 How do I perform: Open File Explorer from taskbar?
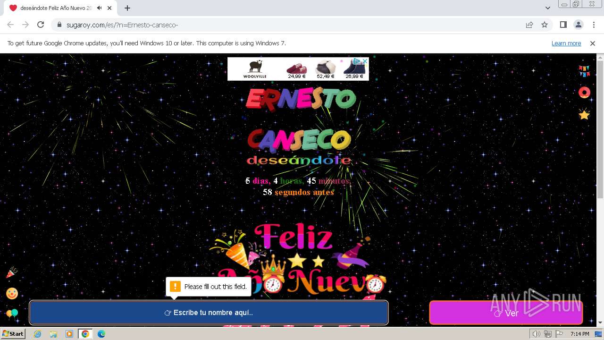point(53,334)
